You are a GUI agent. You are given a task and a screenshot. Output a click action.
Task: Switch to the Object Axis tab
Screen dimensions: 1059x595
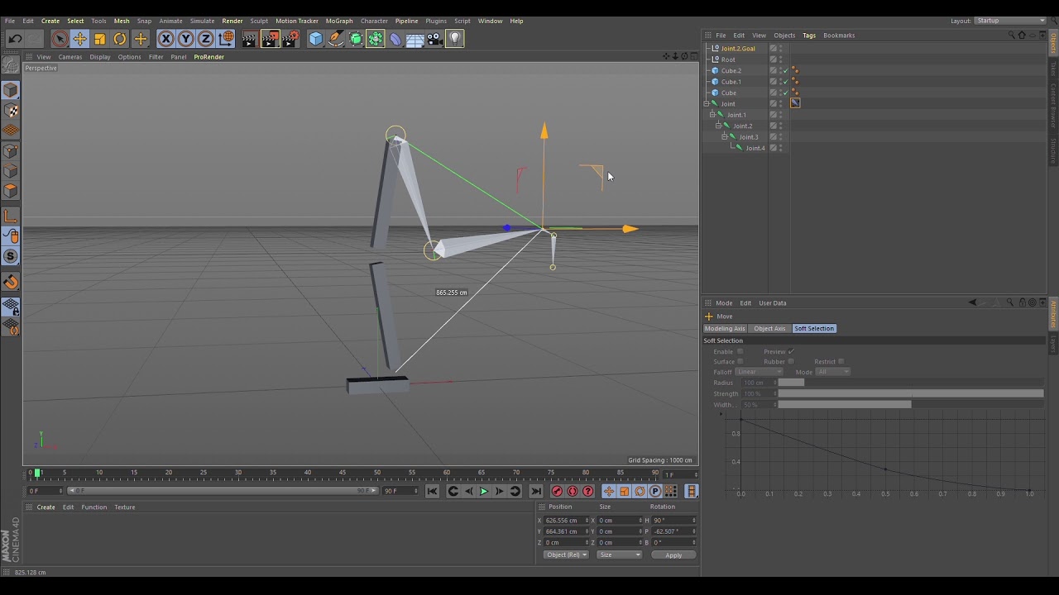(x=769, y=329)
